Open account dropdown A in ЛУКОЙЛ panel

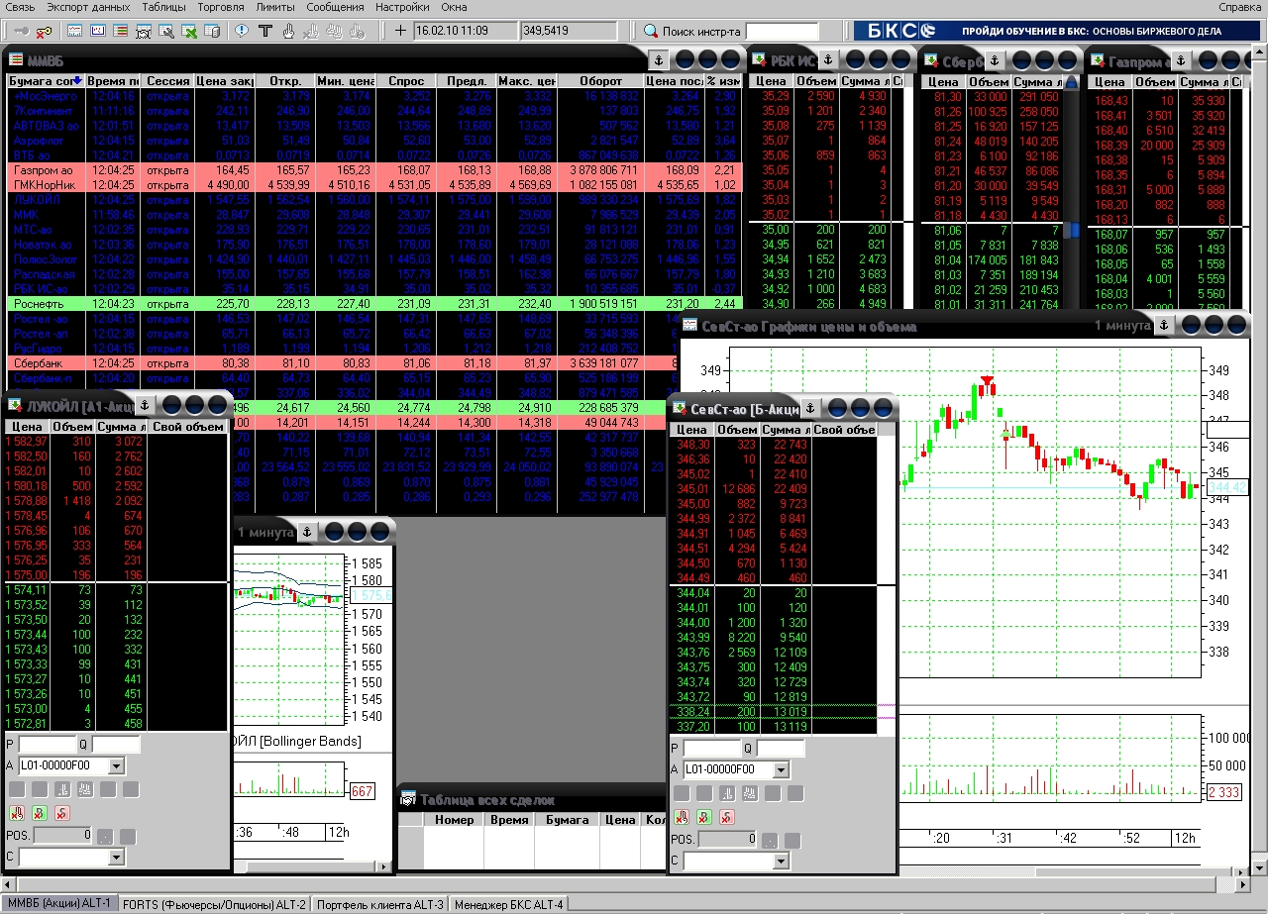[x=116, y=765]
